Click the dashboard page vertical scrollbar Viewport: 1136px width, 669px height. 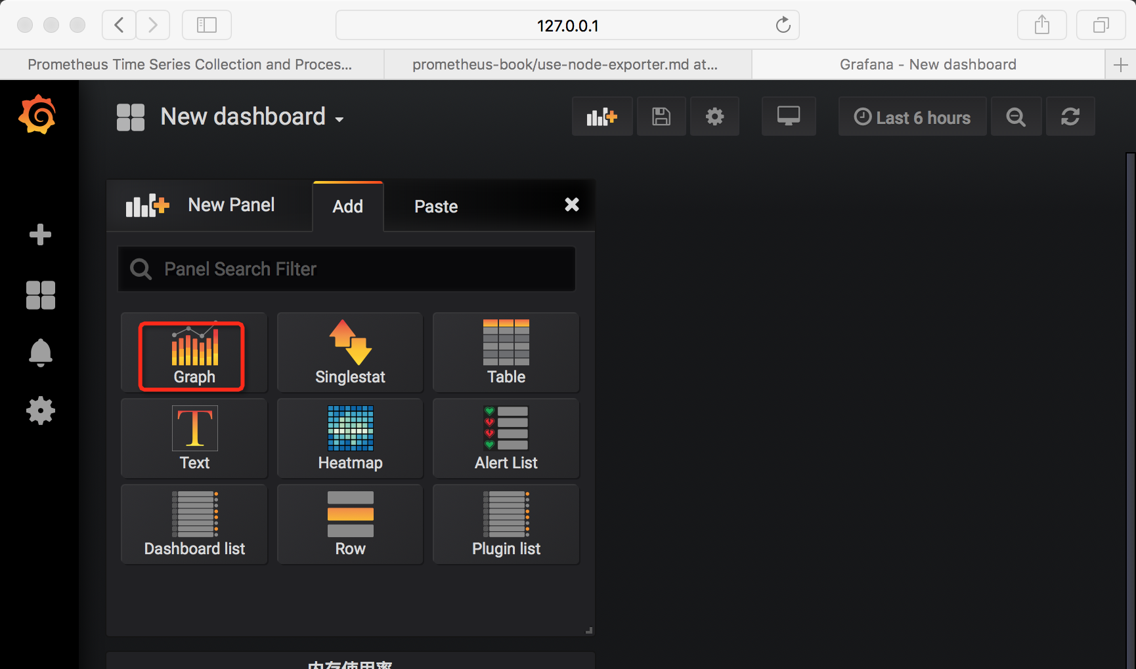coord(1130,411)
